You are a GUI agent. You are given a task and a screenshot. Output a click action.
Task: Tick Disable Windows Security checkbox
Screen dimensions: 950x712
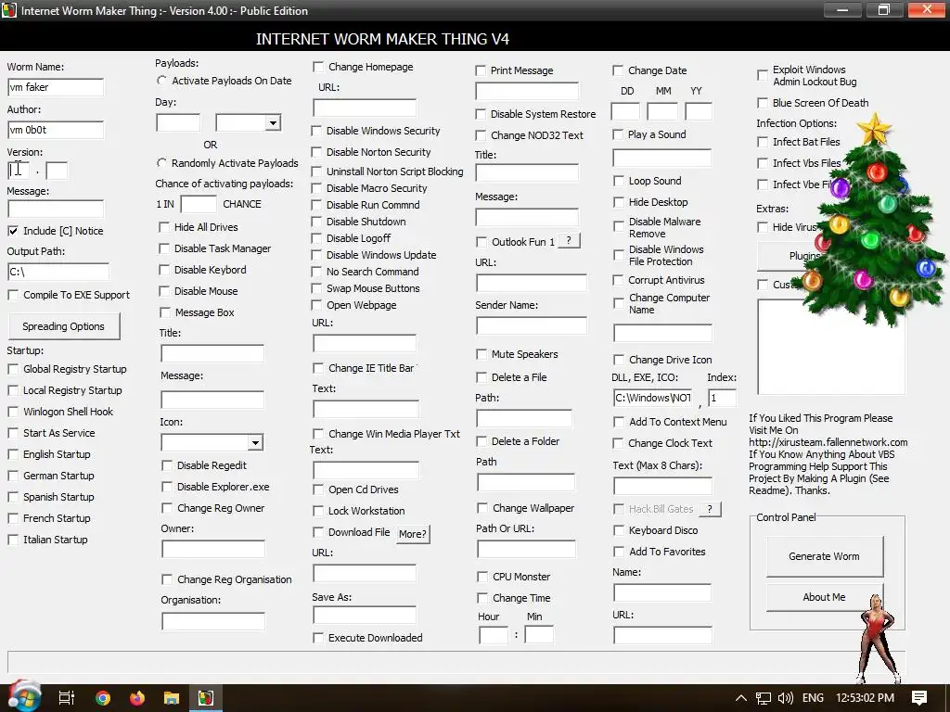[x=316, y=131]
